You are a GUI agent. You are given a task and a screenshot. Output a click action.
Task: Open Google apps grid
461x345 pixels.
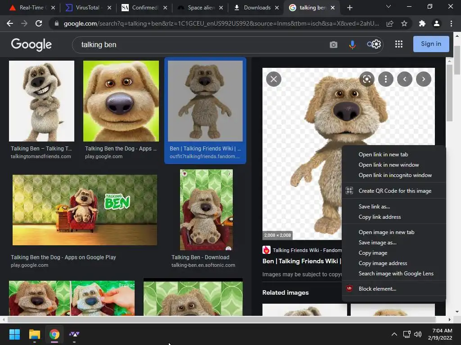[399, 44]
